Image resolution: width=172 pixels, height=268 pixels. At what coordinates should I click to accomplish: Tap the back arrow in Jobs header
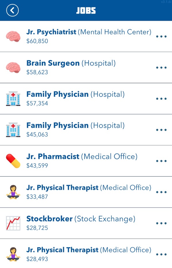(x=12, y=10)
